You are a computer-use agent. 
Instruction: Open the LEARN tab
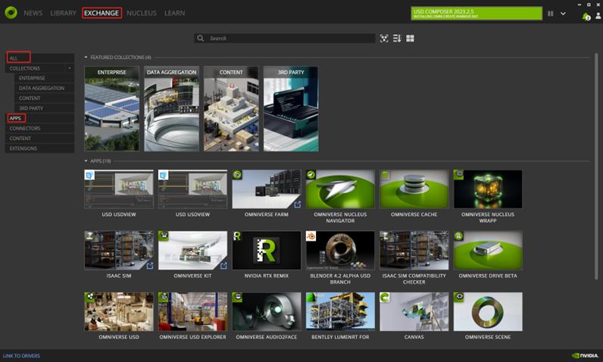point(174,13)
